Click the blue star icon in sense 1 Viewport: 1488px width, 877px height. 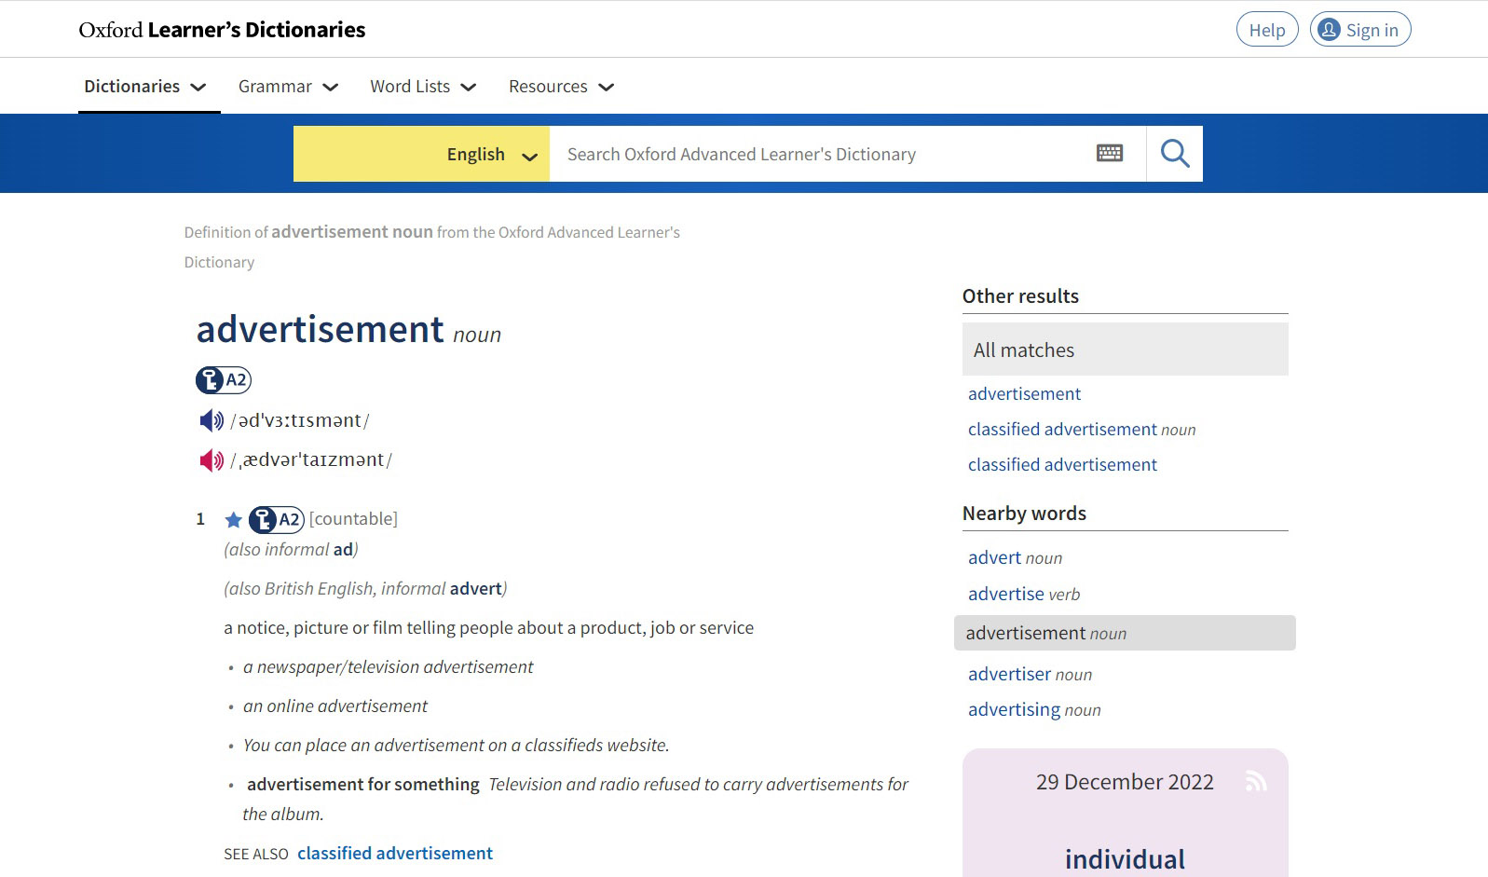234,519
